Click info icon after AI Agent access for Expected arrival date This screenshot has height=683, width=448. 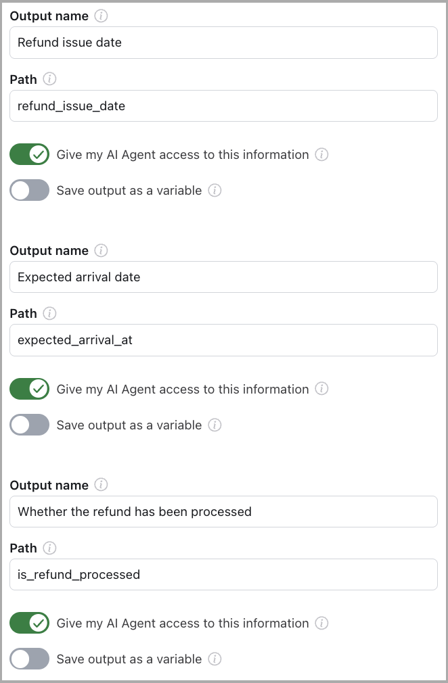[322, 390]
